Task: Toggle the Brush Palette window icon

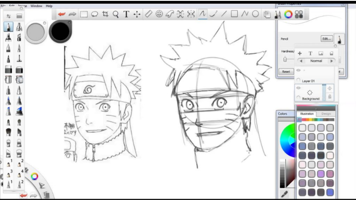Action: click(x=278, y=15)
